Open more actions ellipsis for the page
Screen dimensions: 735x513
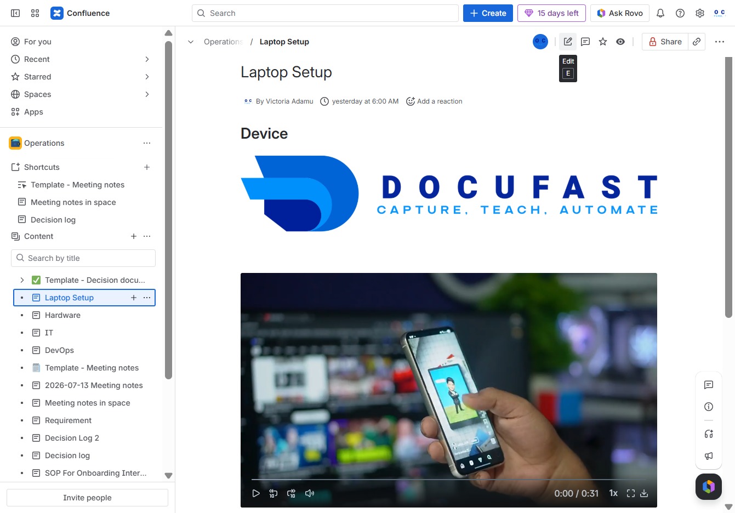720,42
